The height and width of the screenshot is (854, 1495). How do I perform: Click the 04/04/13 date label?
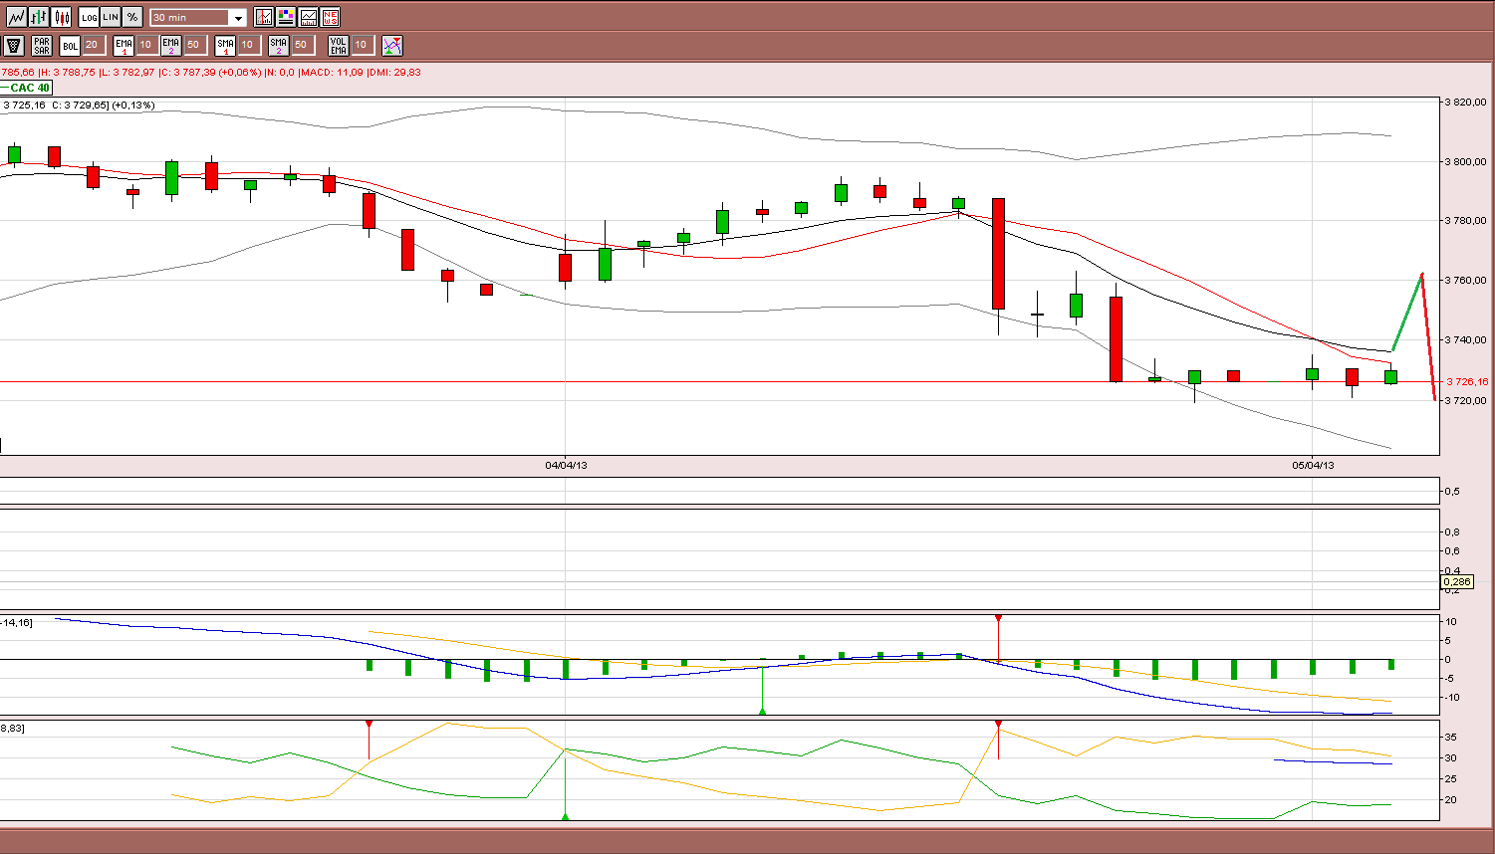tap(566, 465)
